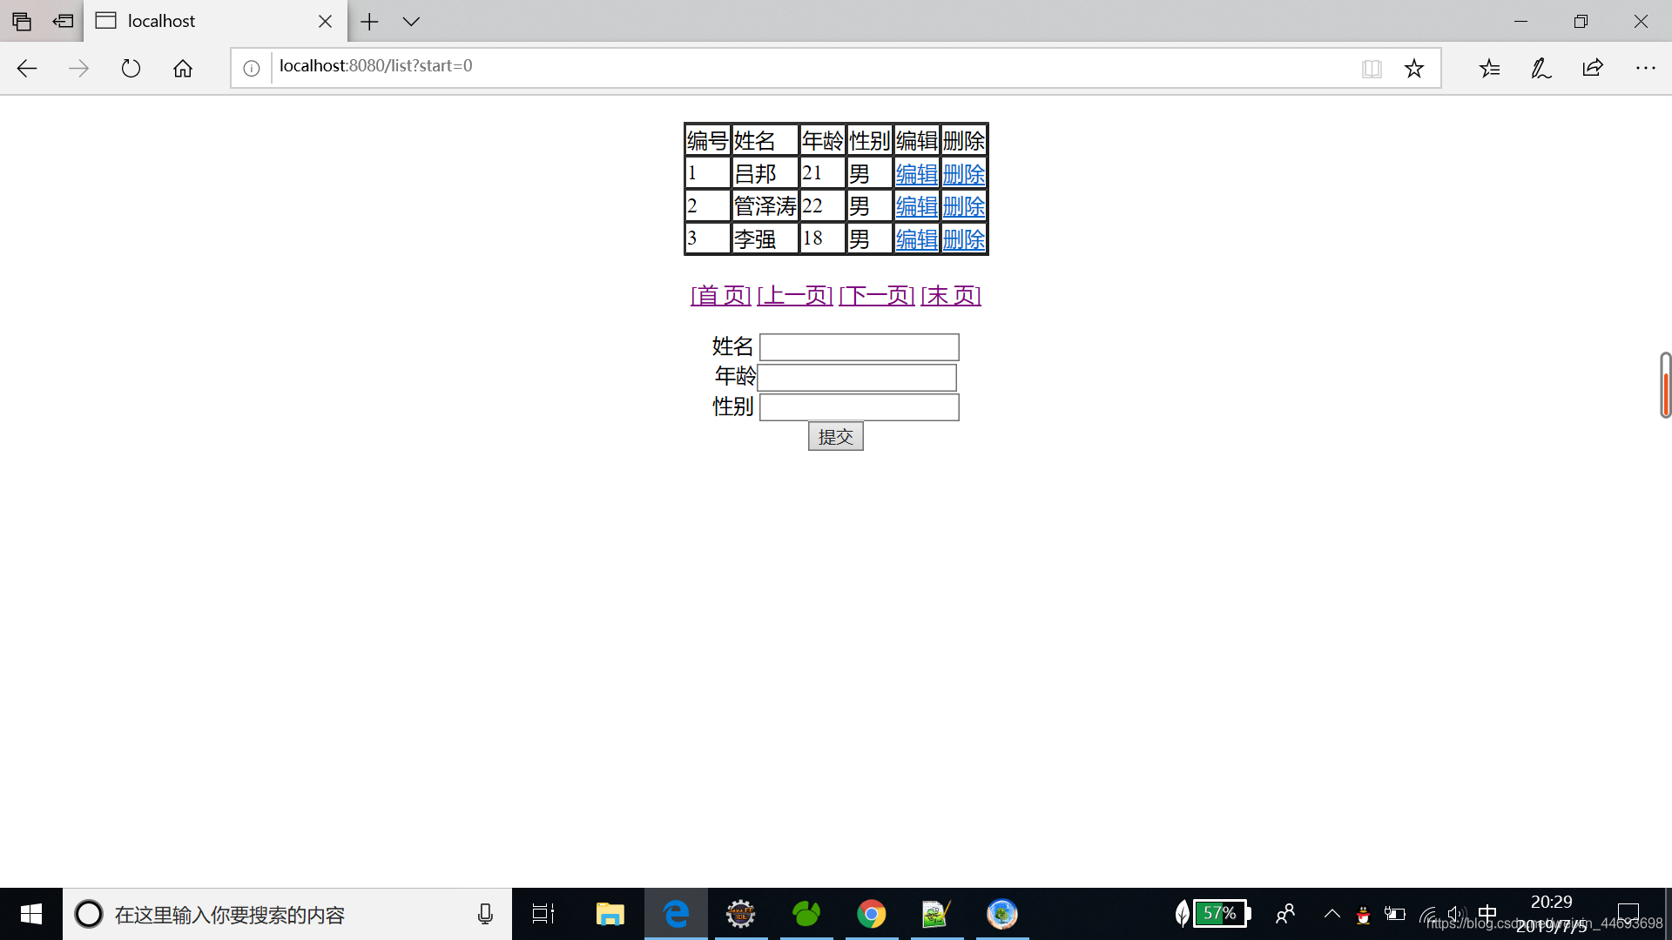Open a new tab
This screenshot has height=940, width=1672.
[x=369, y=21]
